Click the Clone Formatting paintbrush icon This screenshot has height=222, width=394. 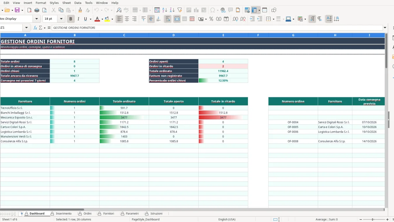pos(80,10)
